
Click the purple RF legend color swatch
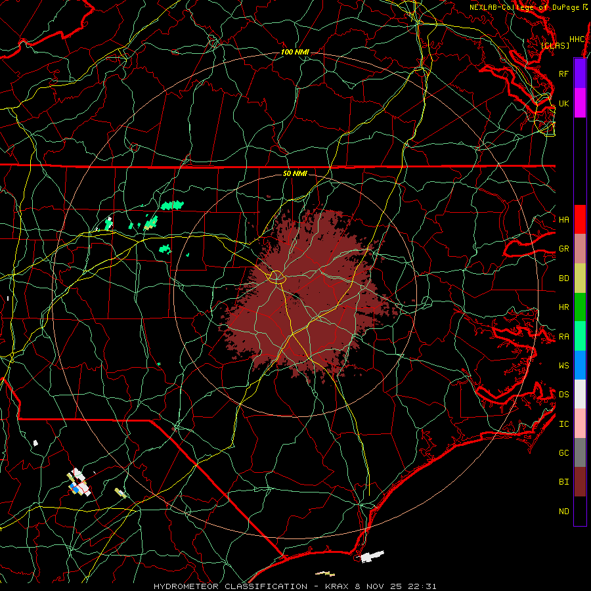tap(580, 74)
